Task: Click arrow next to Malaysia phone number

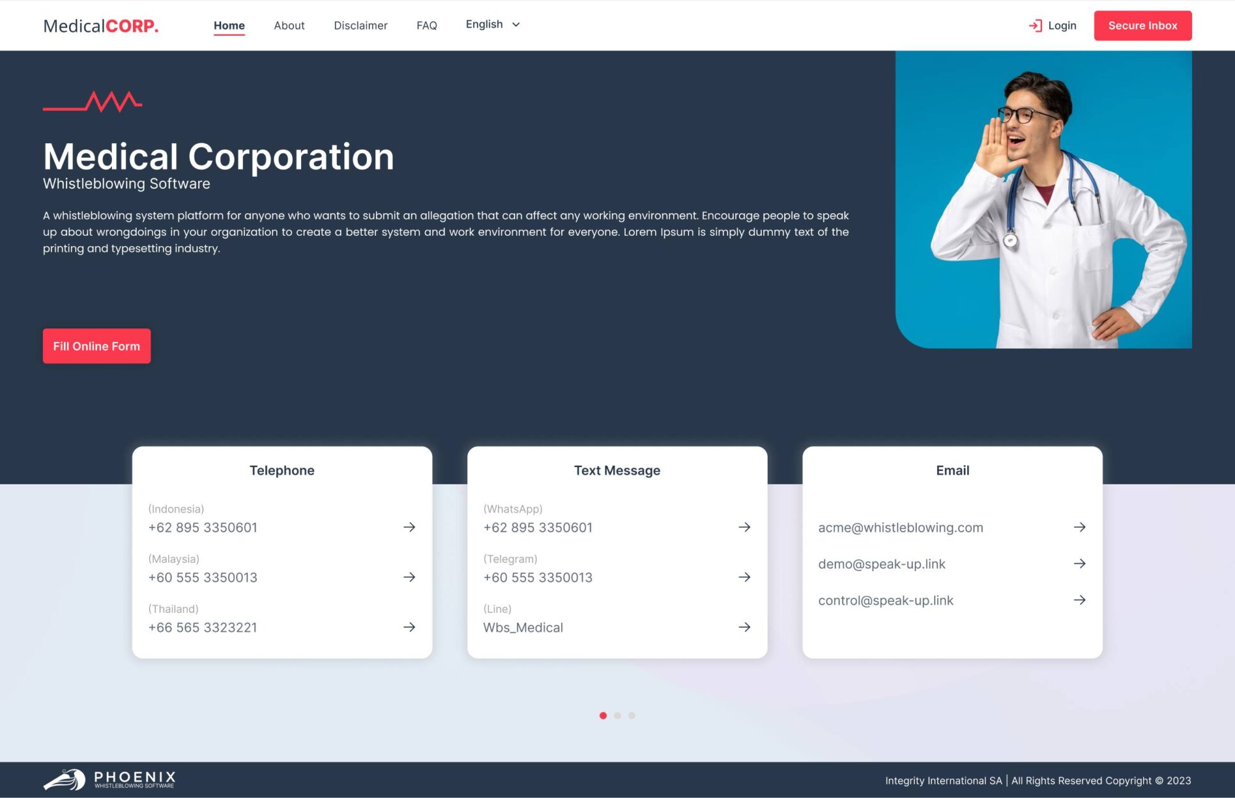Action: click(x=409, y=577)
